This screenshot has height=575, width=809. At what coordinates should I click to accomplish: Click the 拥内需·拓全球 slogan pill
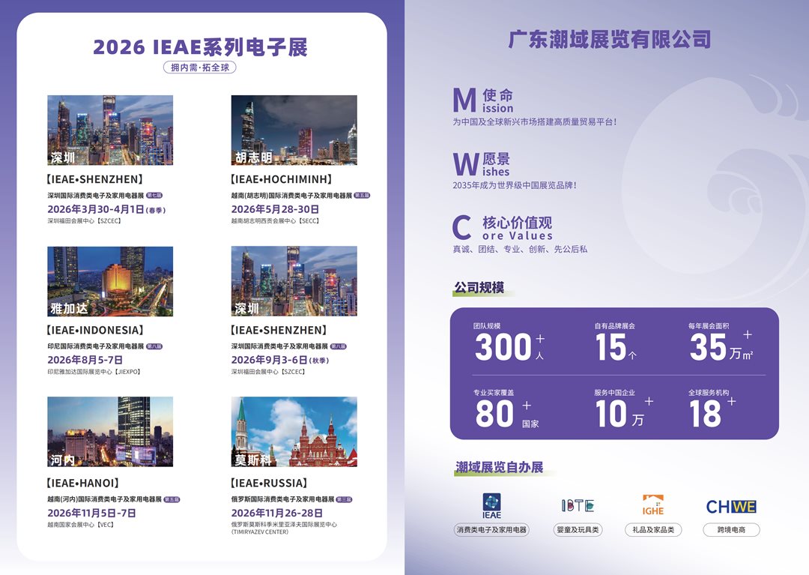point(200,67)
